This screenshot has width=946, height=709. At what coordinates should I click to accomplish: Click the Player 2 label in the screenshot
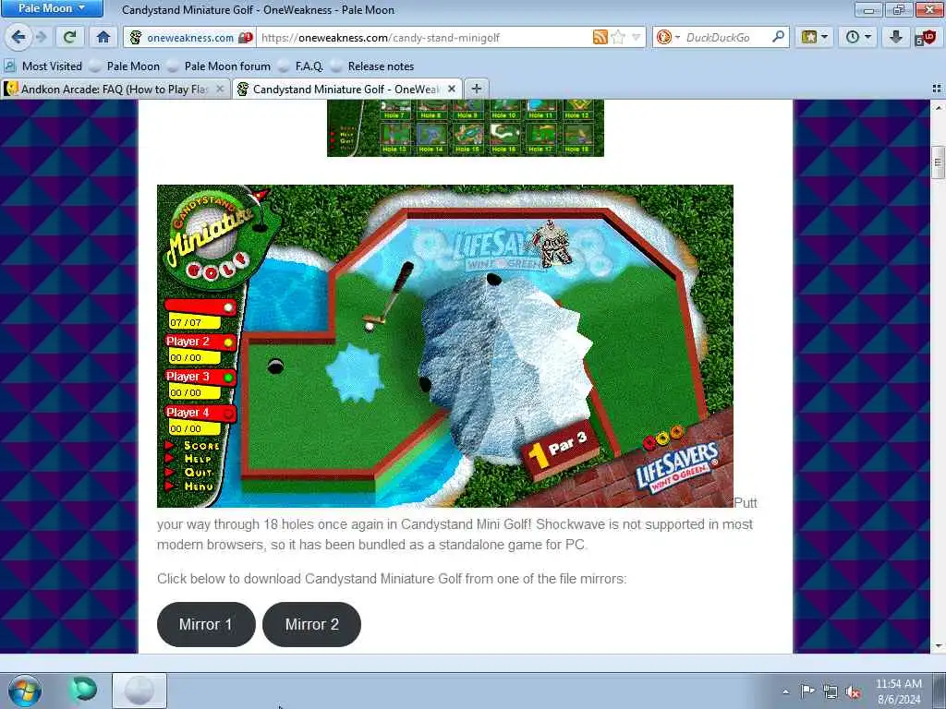coord(188,342)
